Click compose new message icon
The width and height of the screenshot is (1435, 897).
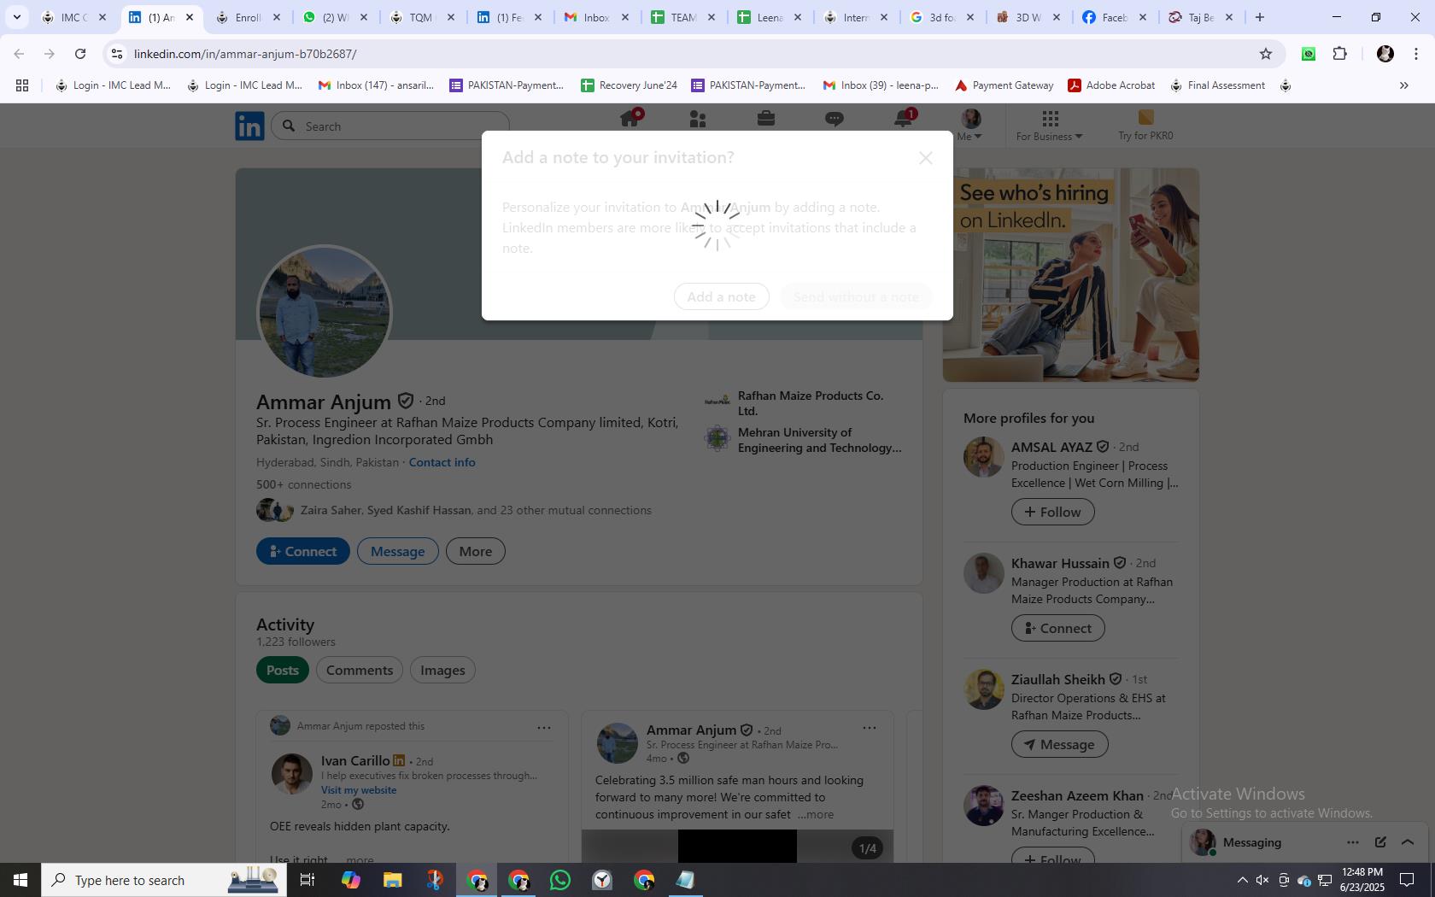click(1380, 842)
